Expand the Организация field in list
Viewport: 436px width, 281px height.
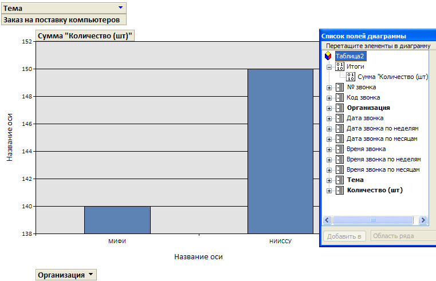click(329, 108)
